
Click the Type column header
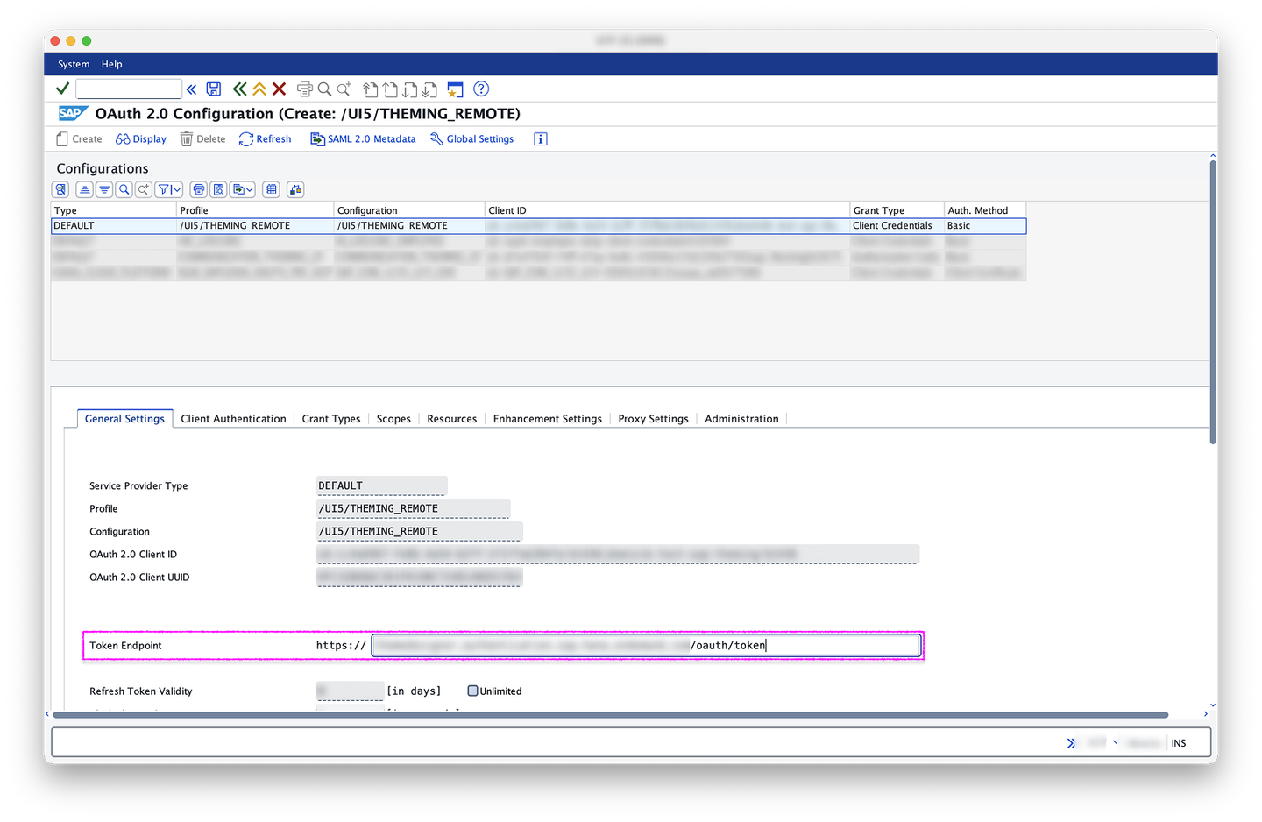(114, 210)
